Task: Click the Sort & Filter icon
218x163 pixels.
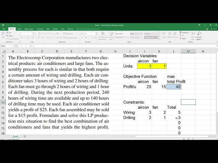Action: tap(193, 33)
